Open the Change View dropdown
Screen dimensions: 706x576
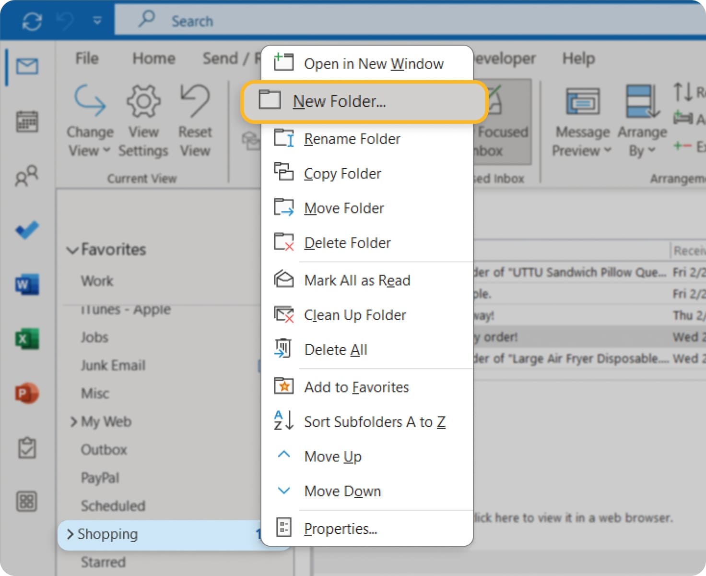point(90,120)
